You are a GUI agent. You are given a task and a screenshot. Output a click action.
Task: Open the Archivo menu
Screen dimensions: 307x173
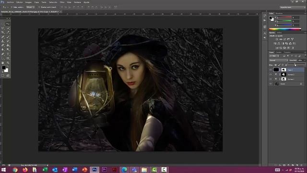pos(11,2)
